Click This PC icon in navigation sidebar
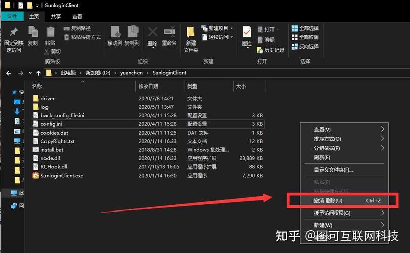 [14, 193]
